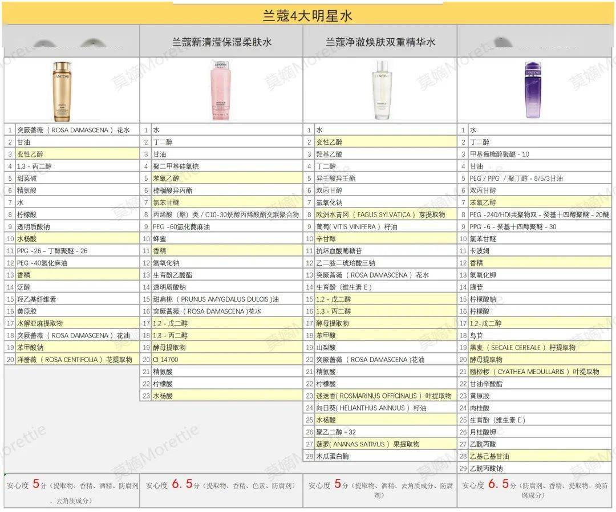Click the white Lancôme bottle product image
Screen dimensions: 616x512
tap(381, 90)
